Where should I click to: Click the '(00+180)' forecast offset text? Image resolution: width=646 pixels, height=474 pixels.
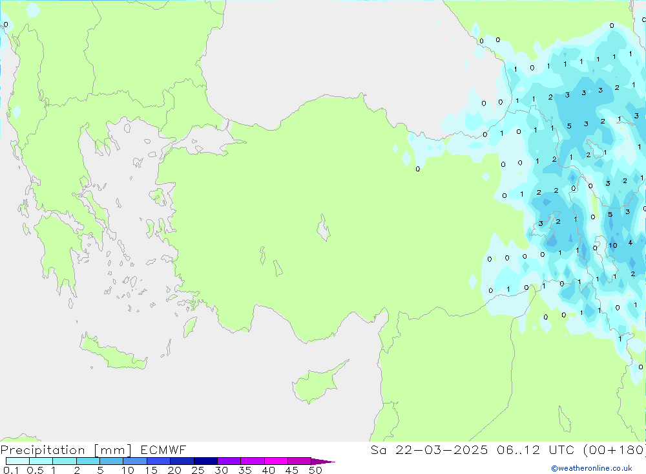(x=614, y=449)
